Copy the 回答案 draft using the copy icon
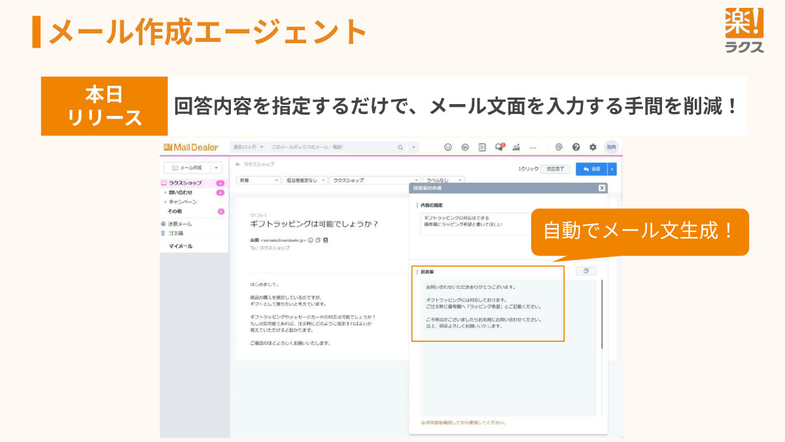 [586, 270]
